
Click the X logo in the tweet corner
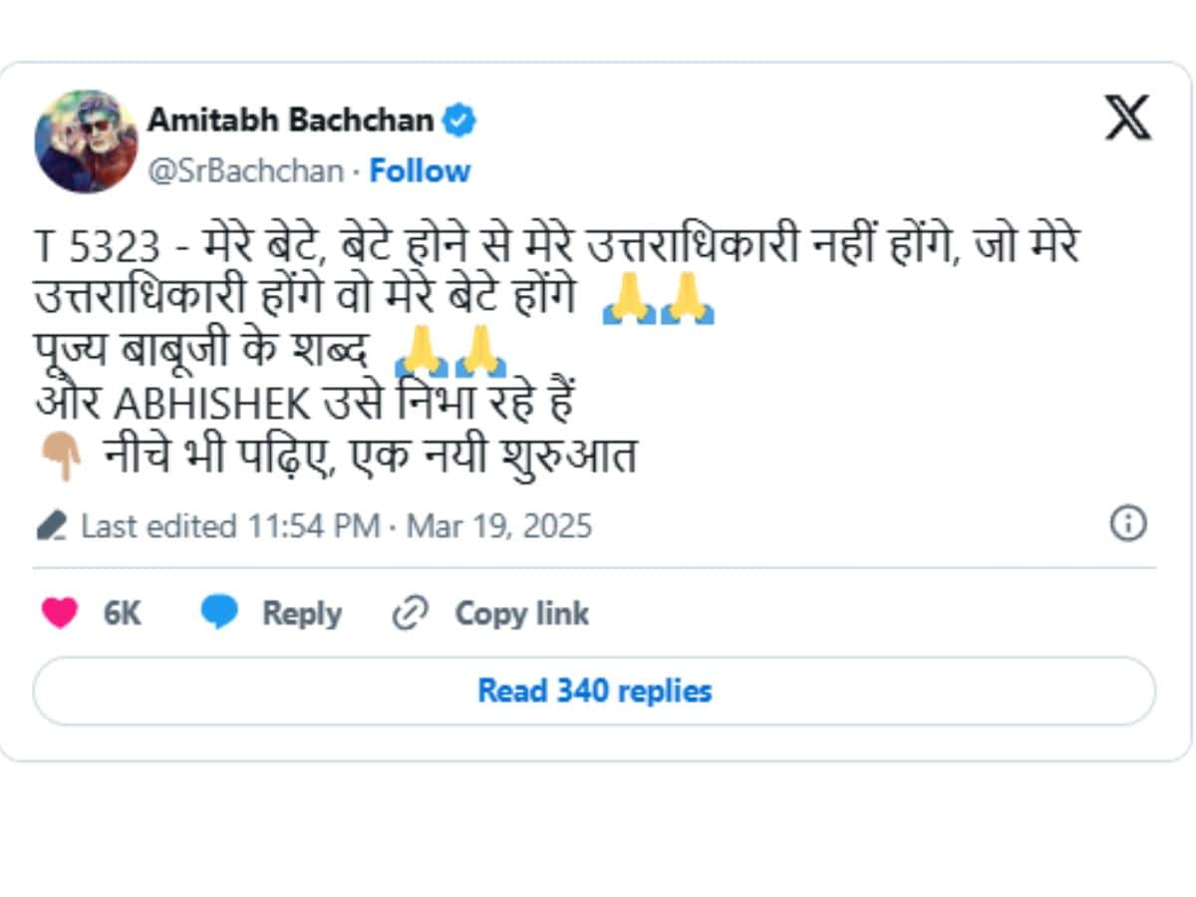(1127, 119)
